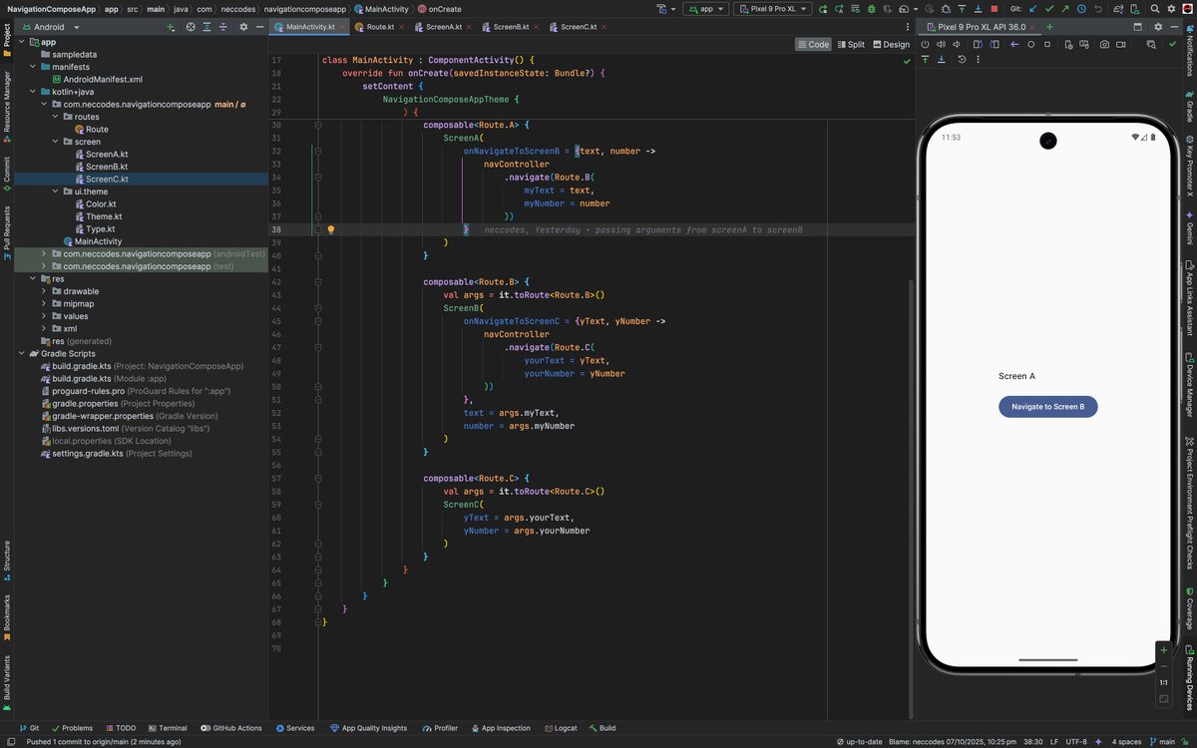The image size is (1197, 748).
Task: Click the emulator back arrow icon
Action: (1014, 44)
